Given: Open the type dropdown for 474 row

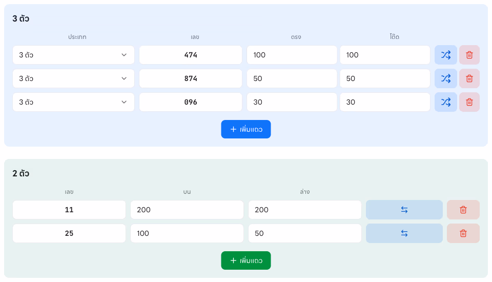Looking at the screenshot, I should coord(73,55).
